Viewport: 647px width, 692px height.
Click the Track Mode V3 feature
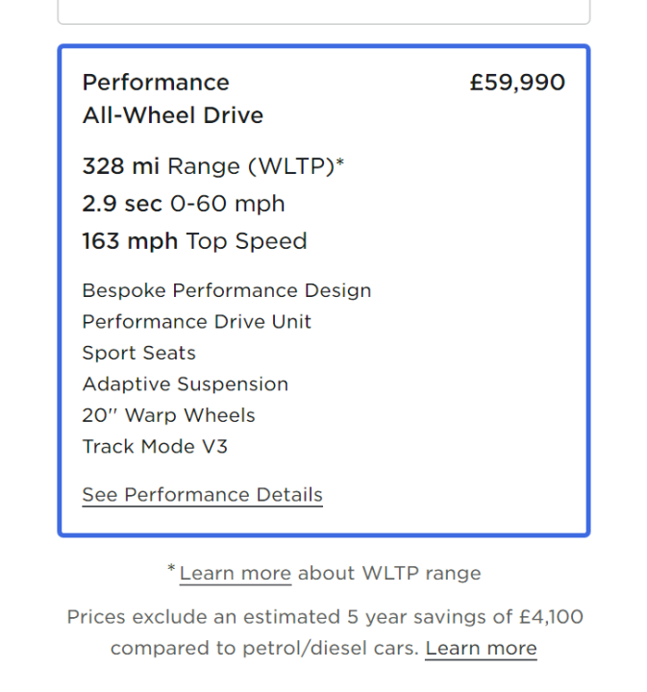click(x=155, y=447)
